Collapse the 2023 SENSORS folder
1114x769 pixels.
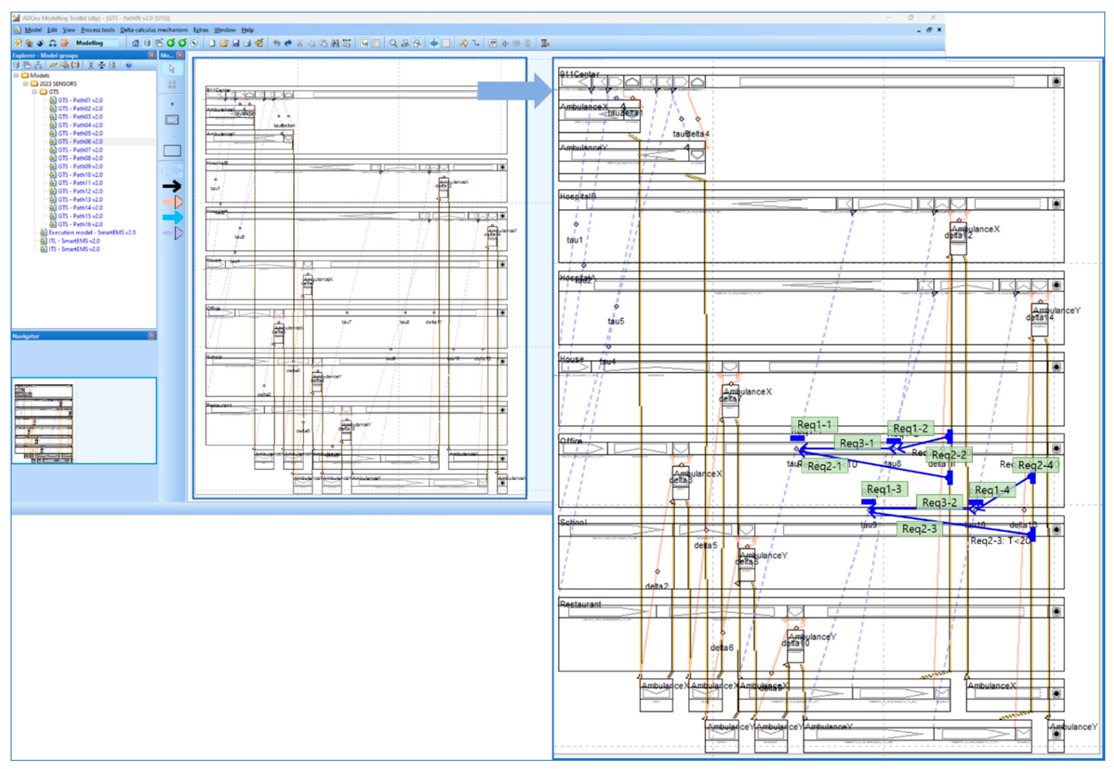point(26,83)
